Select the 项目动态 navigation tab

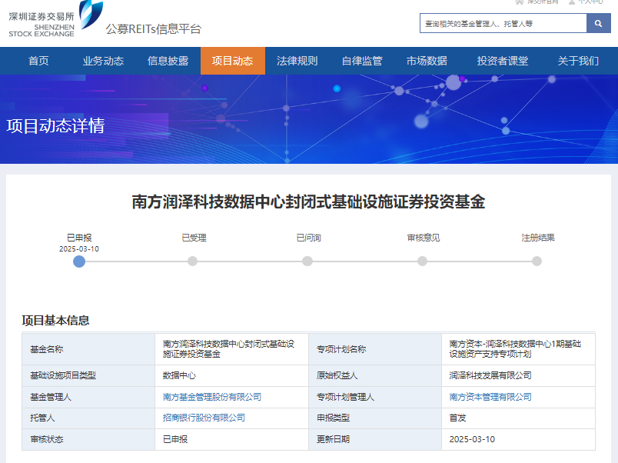232,62
